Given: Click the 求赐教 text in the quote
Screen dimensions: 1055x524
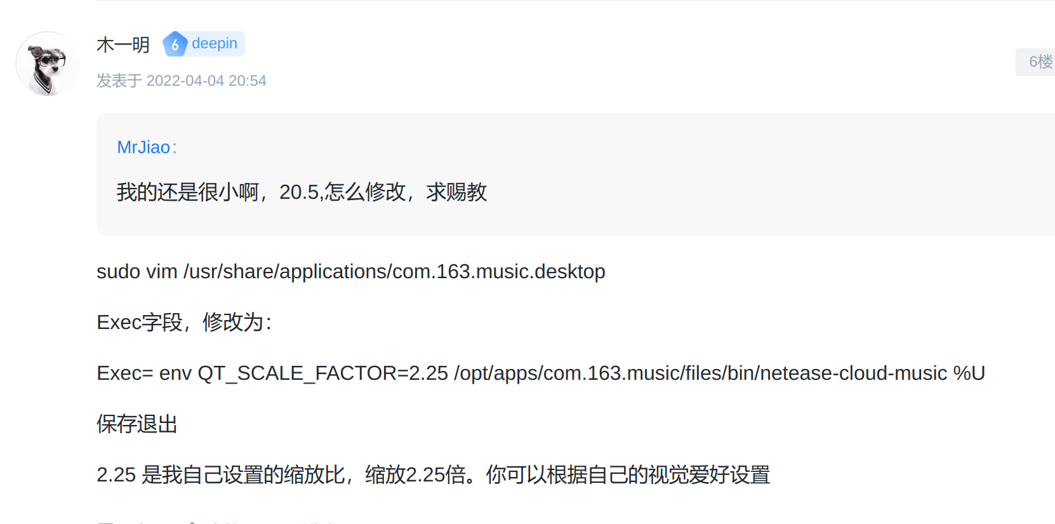Looking at the screenshot, I should point(456,192).
